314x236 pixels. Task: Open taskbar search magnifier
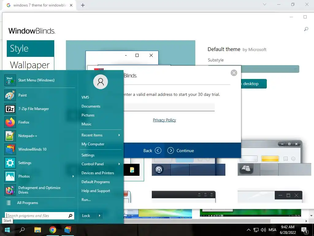(22, 230)
